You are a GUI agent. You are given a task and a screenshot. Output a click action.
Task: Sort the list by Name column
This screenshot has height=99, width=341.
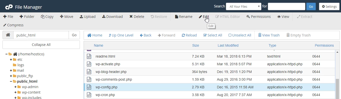[x=98, y=45]
